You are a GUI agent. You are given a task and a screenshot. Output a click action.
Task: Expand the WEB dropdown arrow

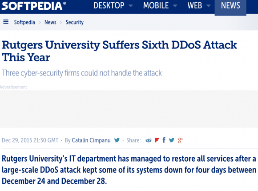click(x=209, y=6)
